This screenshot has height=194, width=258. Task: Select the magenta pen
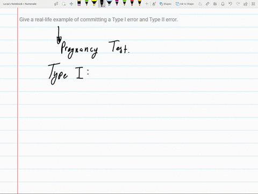tap(117, 3)
